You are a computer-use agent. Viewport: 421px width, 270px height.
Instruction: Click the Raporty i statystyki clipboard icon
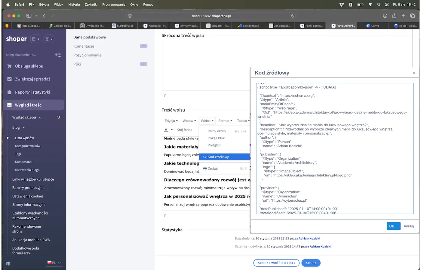point(9,92)
